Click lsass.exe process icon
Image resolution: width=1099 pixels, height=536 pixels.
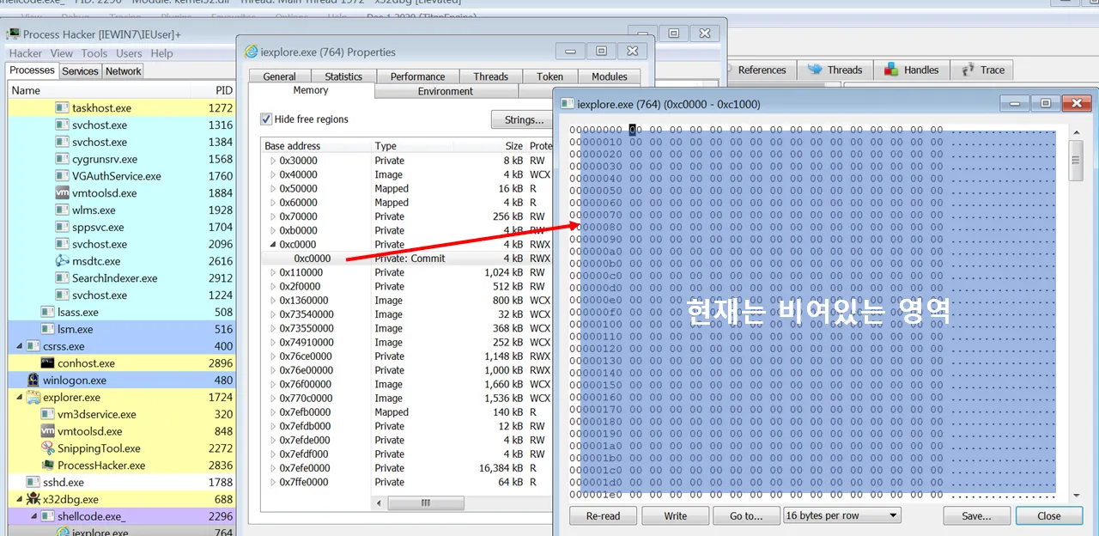point(47,313)
